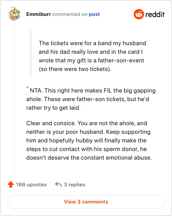
Task: Click the 'Clear and consice' paragraph
Action: tap(89, 140)
